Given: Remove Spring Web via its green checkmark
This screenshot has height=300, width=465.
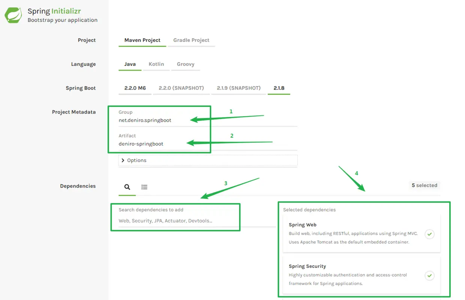Looking at the screenshot, I should click(430, 234).
